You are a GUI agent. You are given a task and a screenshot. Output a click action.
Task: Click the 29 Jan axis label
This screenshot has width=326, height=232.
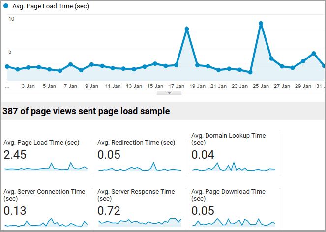tap(303, 86)
